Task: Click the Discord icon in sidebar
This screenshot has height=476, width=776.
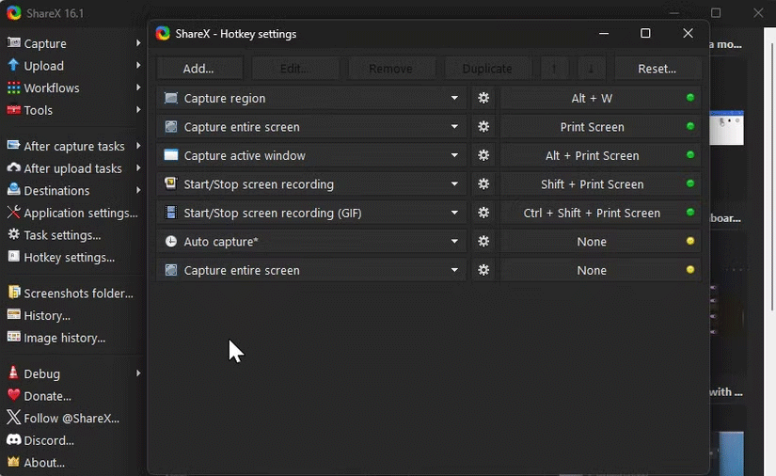Action: point(13,440)
